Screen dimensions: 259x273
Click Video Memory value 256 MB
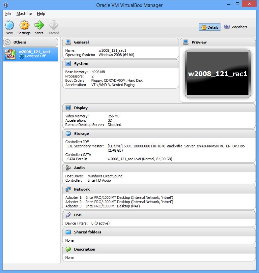point(114,116)
